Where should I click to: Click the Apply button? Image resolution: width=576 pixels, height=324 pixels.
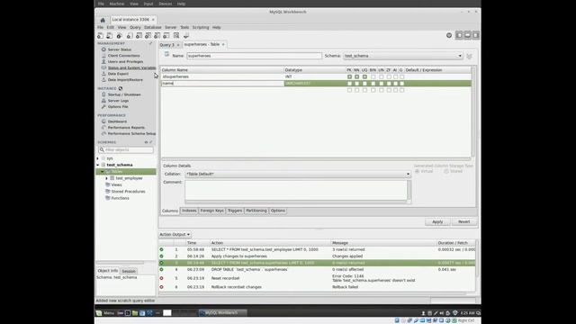(x=437, y=222)
